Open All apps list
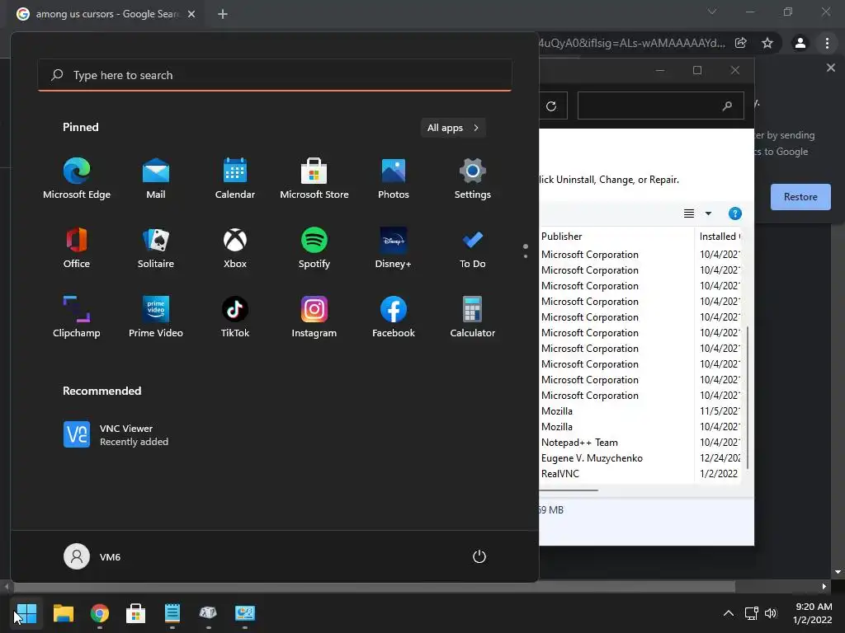The image size is (845, 633). 453,128
